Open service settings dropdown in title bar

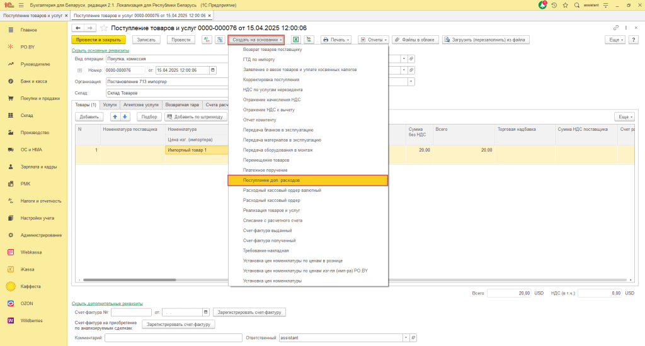tap(605, 5)
